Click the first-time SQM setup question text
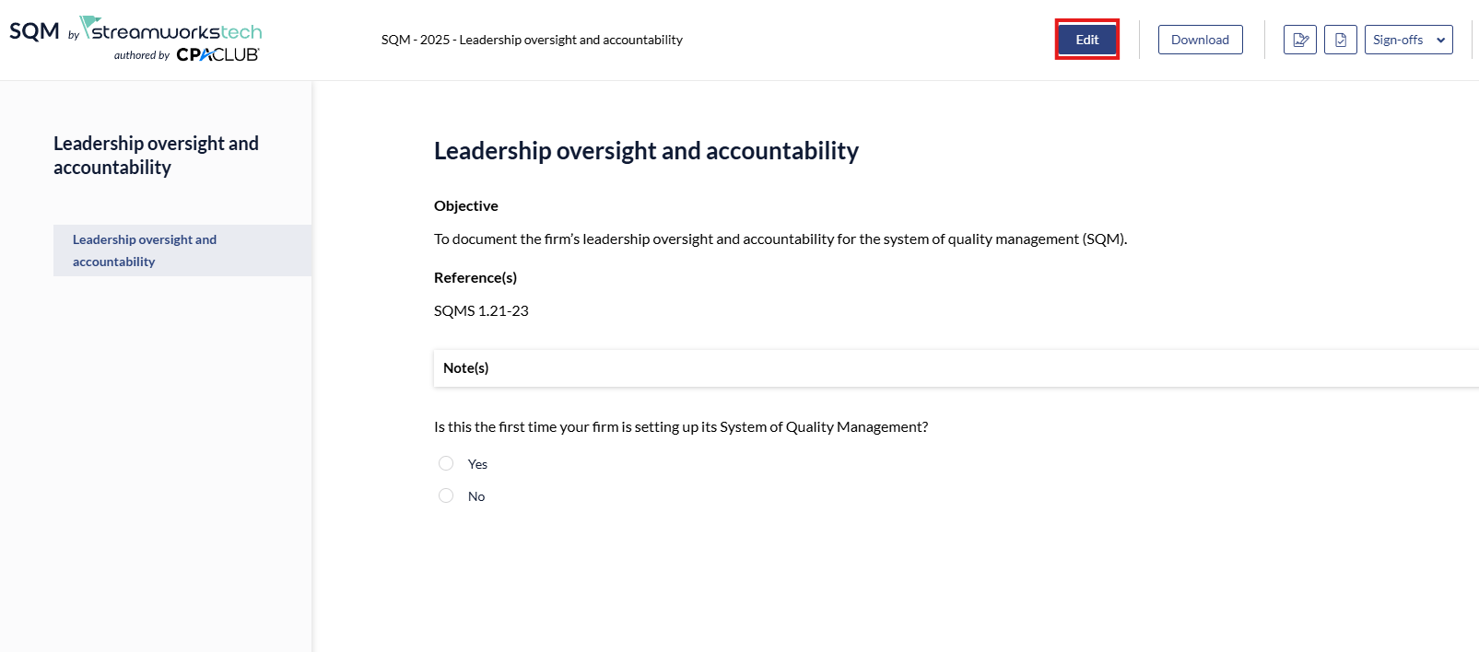Screen dimensions: 1479x652 (x=681, y=427)
